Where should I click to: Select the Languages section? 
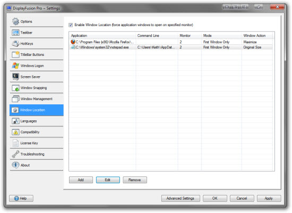37,121
